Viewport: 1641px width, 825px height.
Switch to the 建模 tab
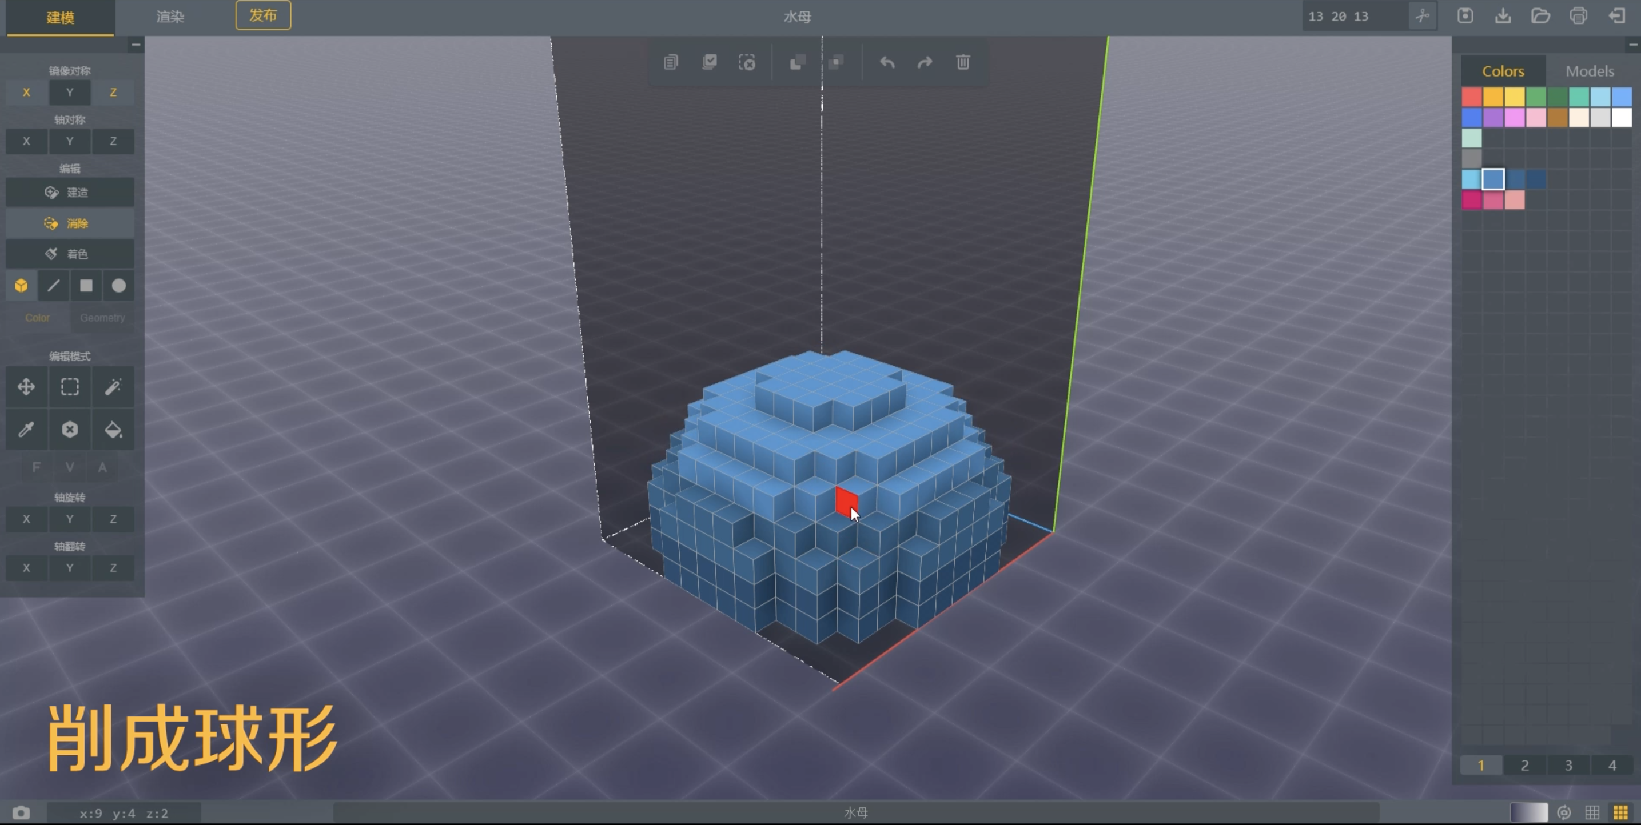(61, 17)
